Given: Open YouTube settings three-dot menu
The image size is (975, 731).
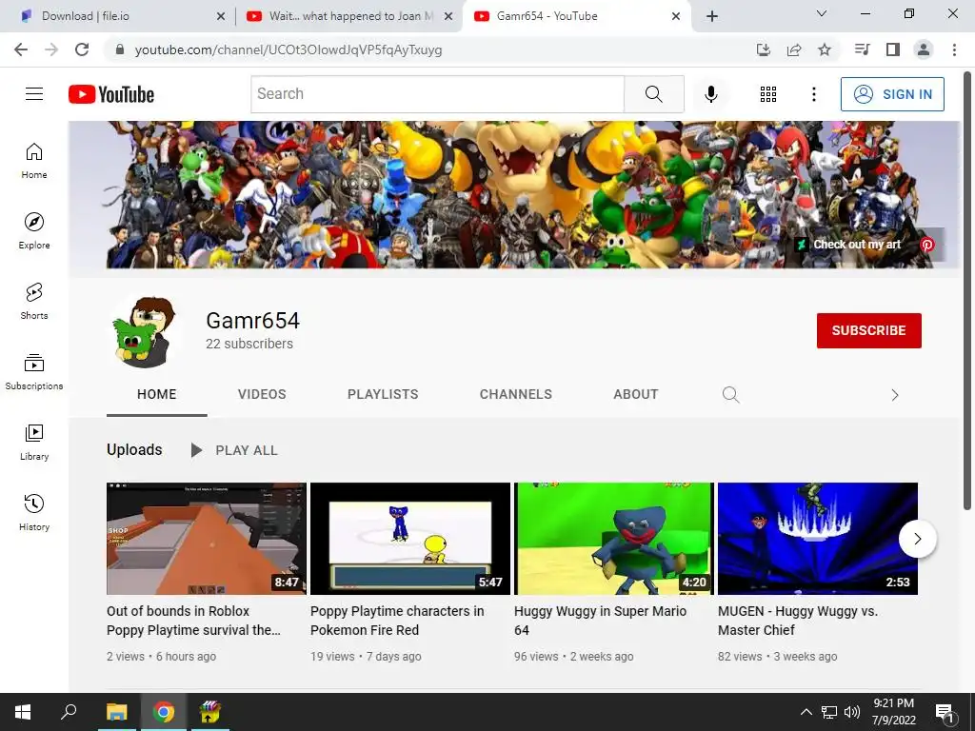Looking at the screenshot, I should (x=813, y=94).
